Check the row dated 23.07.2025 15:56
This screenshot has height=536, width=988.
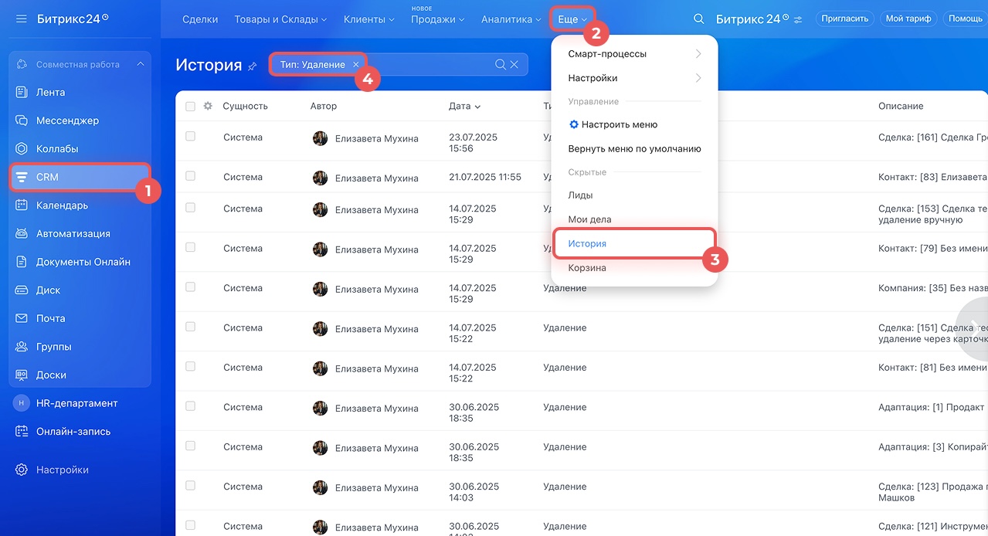pos(190,137)
